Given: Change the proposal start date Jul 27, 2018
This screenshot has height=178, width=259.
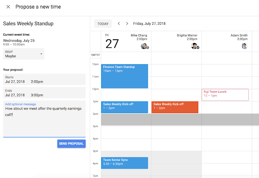Looking at the screenshot, I should pos(15,82).
